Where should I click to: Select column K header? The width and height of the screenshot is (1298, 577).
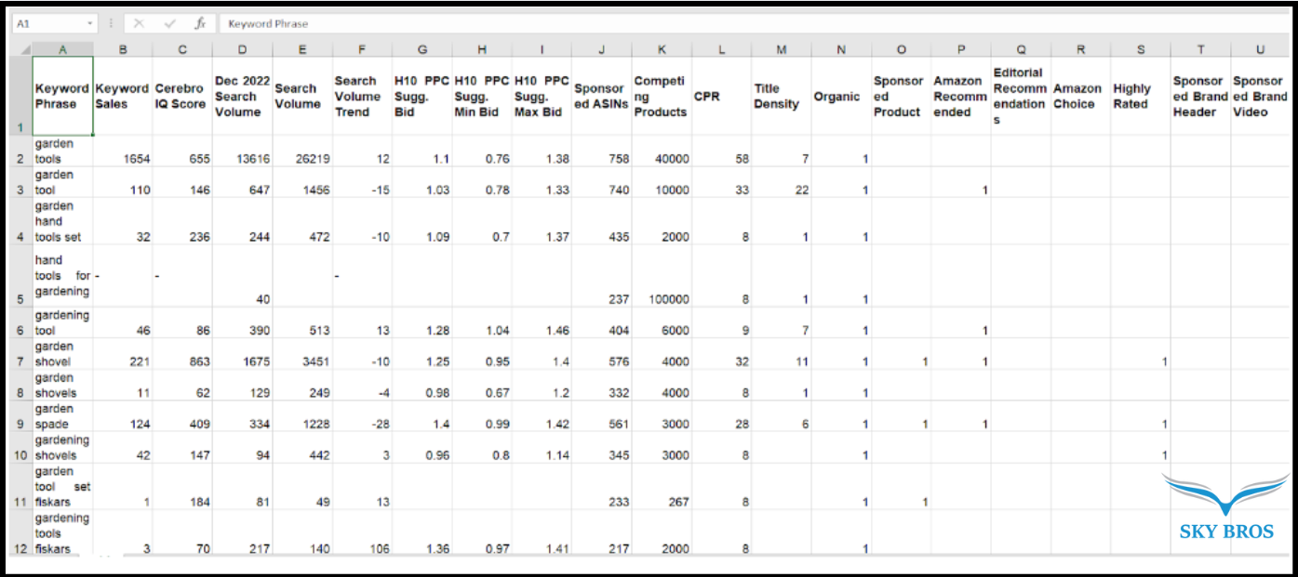[x=661, y=49]
